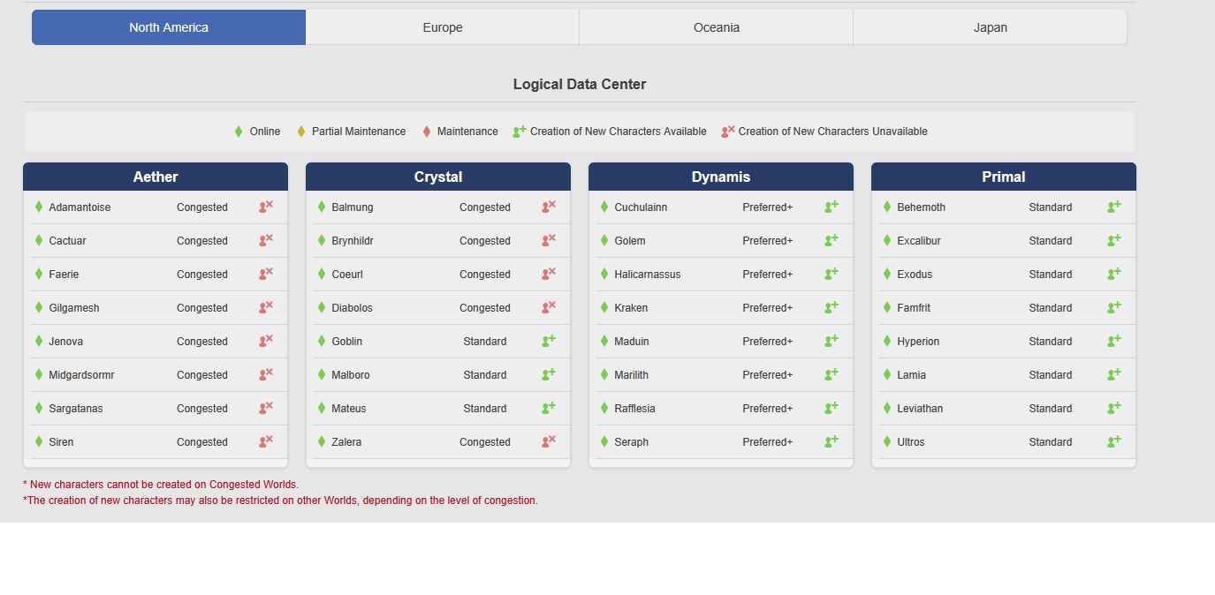Viewport: 1215px width, 595px height.
Task: Click the character creation available icon for Seraph
Action: (832, 441)
